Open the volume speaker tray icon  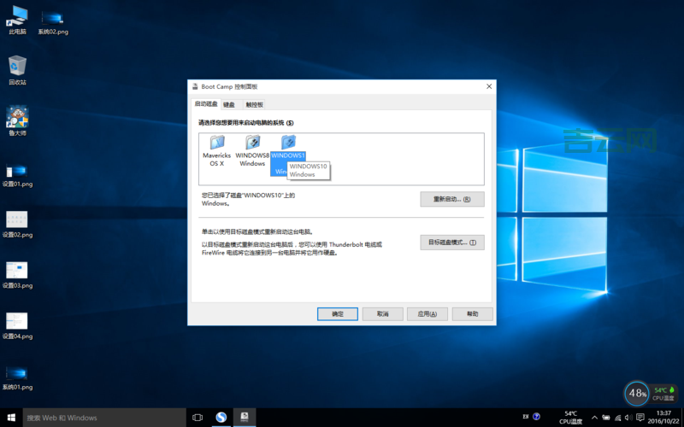628,418
